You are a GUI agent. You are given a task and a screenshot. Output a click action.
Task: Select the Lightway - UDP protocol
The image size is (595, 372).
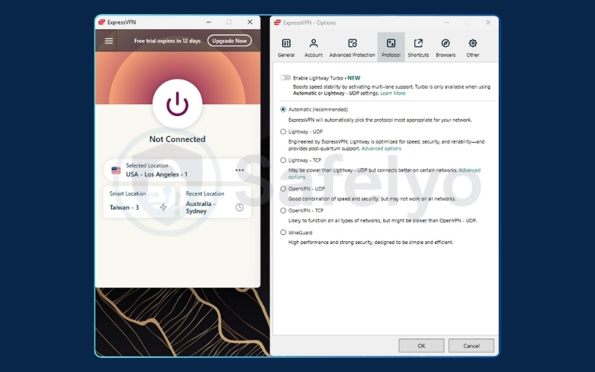(283, 132)
